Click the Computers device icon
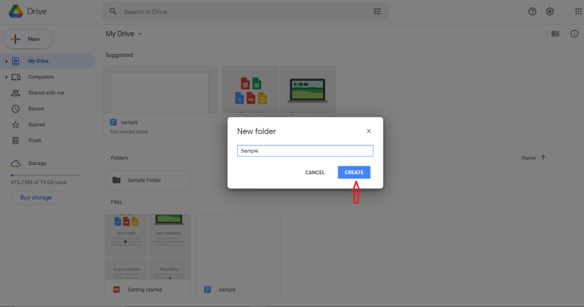584x307 pixels. click(x=15, y=77)
